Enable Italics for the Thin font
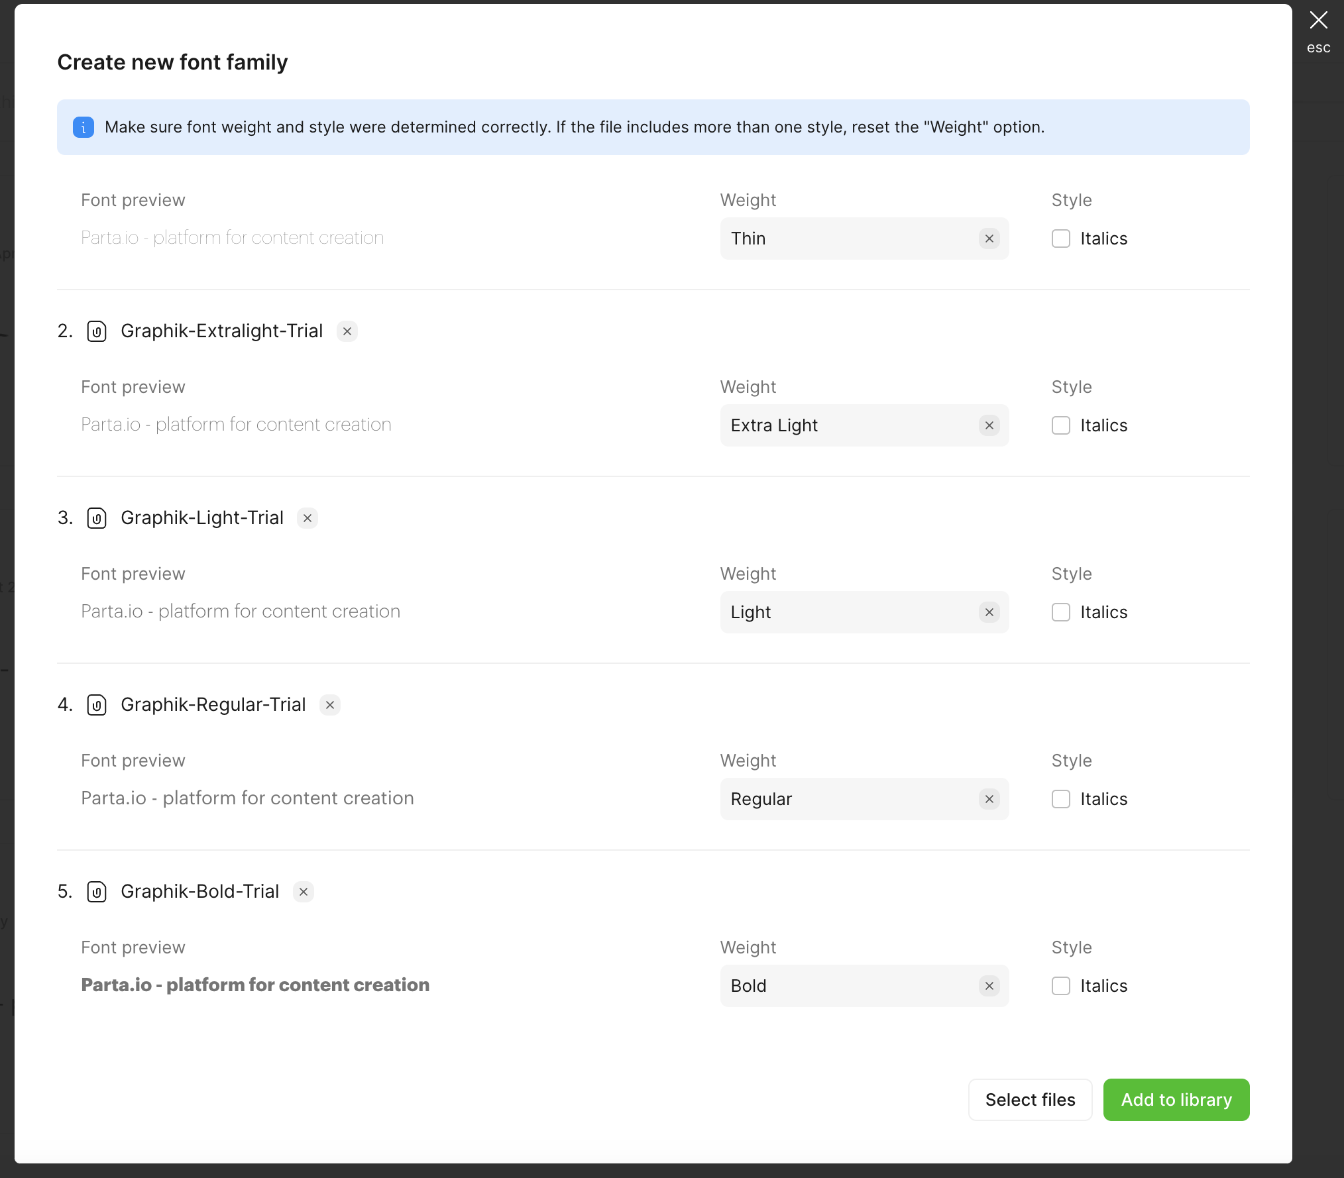The height and width of the screenshot is (1178, 1344). click(1061, 239)
